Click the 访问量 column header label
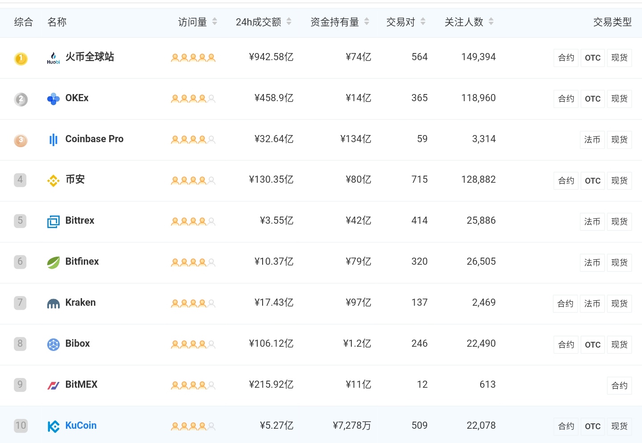 point(193,22)
